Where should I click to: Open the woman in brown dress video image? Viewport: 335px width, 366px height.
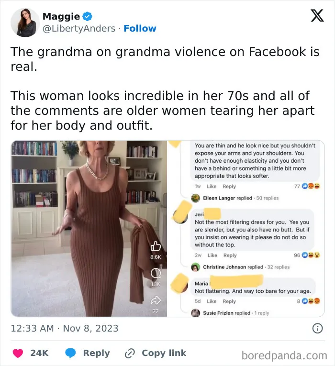click(89, 229)
